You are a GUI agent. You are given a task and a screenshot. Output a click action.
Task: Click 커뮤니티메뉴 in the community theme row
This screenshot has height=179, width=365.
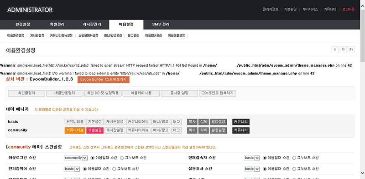pyautogui.click(x=138, y=130)
